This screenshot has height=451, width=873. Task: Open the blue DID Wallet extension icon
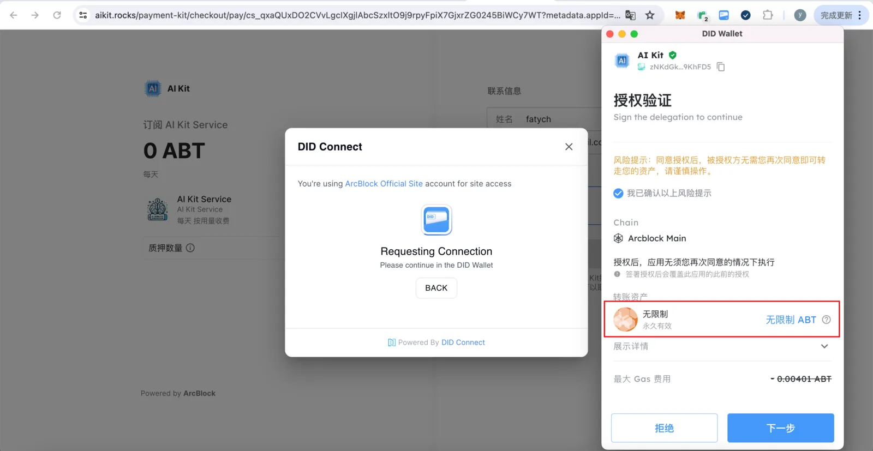723,15
